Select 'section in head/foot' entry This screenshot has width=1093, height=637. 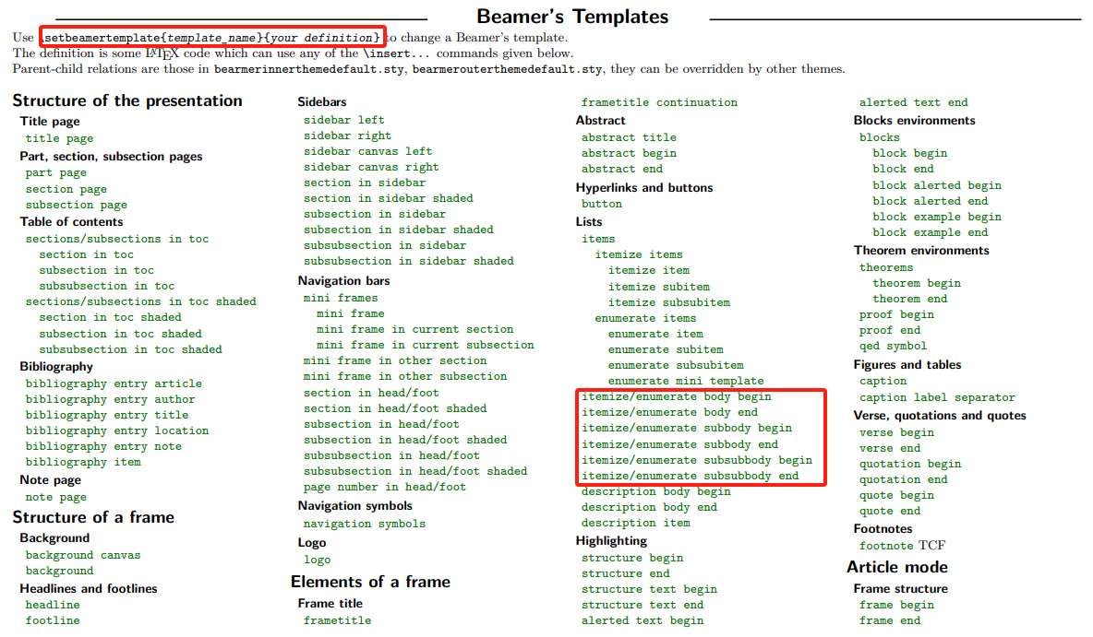point(371,394)
